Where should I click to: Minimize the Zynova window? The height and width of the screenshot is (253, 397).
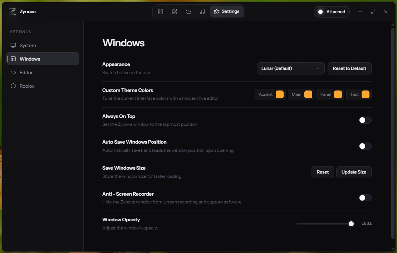pos(360,12)
